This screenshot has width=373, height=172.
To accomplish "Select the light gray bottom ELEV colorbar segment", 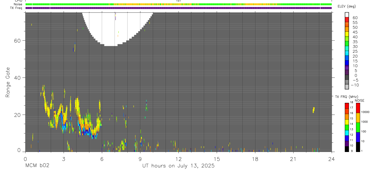I will [347, 87].
